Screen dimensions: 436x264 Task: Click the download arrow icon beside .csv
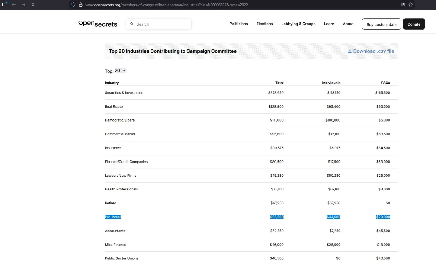(350, 51)
